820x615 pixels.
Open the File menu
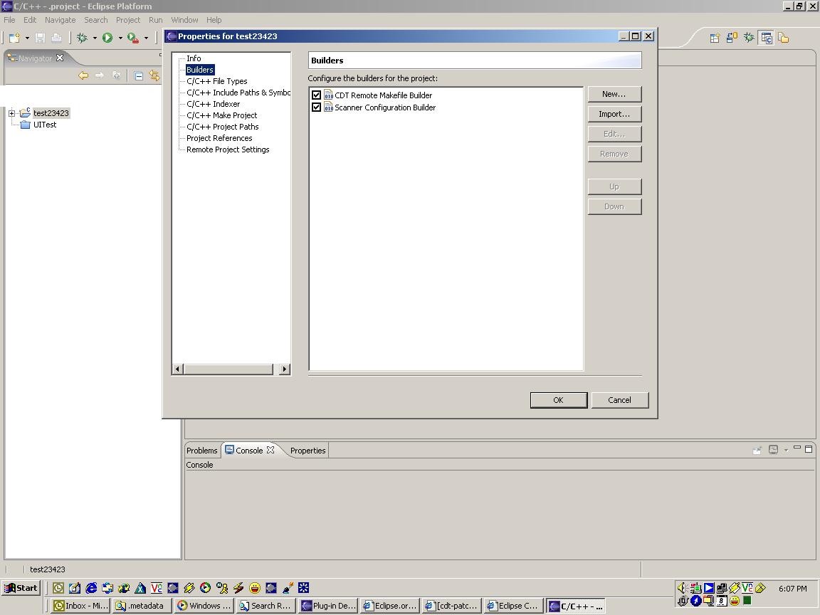point(9,20)
